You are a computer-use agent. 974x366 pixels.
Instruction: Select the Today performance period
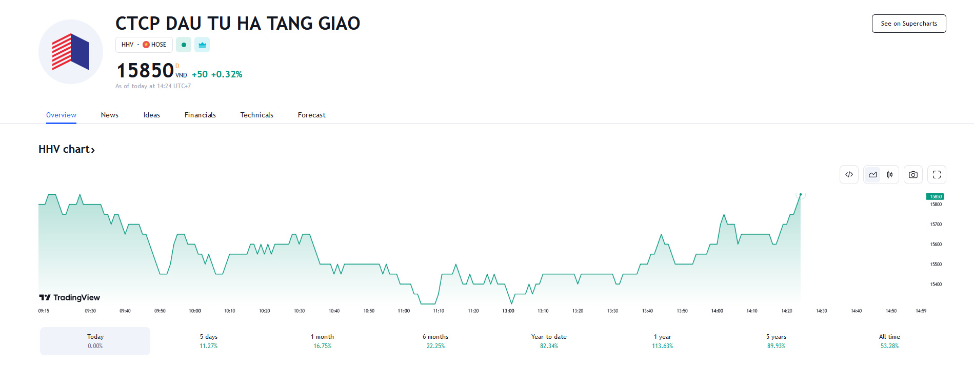click(94, 340)
